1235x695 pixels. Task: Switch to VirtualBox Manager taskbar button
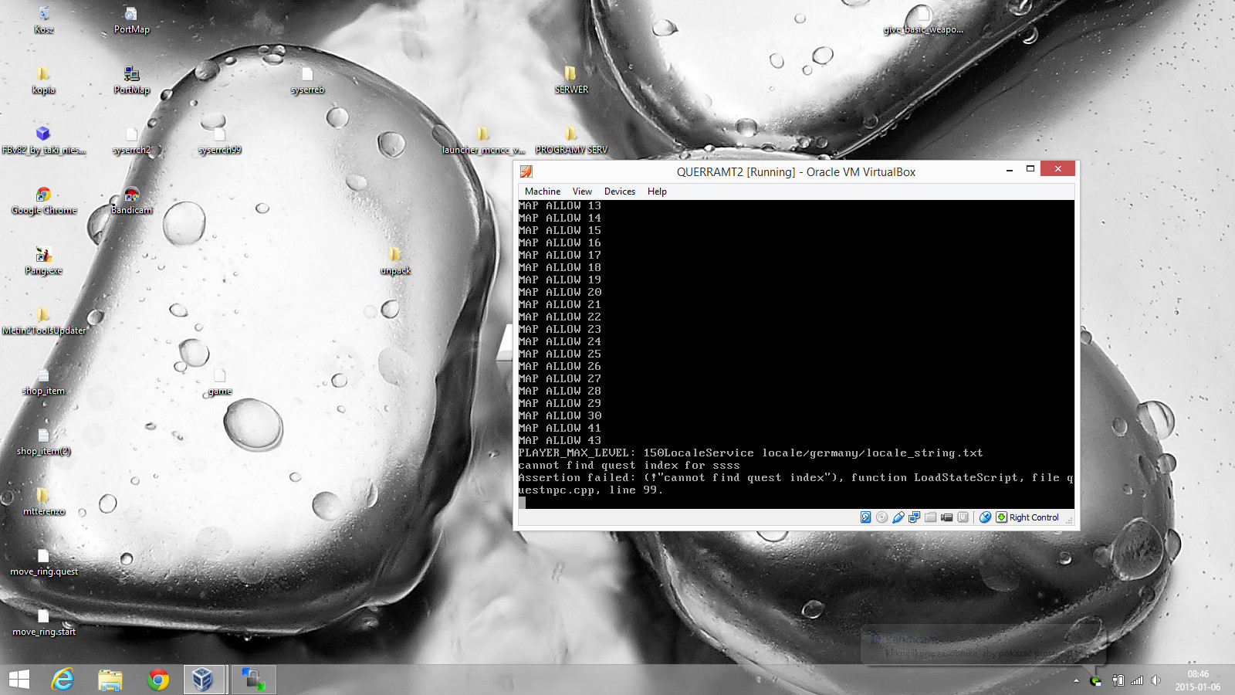click(204, 680)
